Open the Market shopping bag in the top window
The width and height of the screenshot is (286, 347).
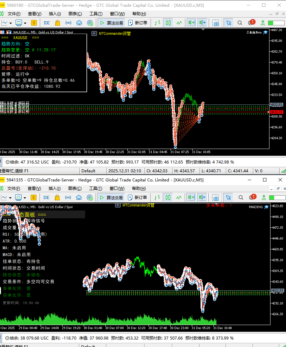click(x=57, y=23)
